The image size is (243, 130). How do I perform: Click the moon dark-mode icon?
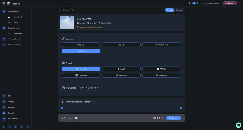pyautogui.click(x=198, y=3)
